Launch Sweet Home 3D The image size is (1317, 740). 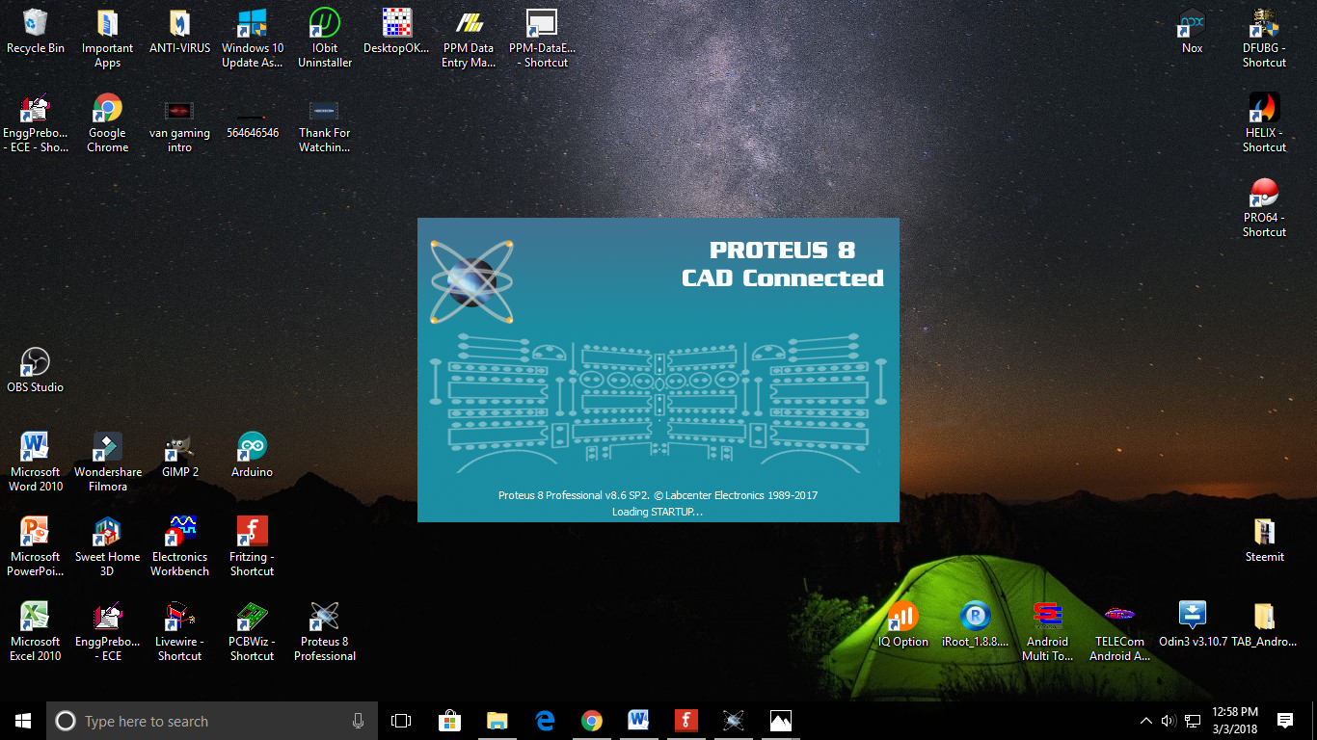click(107, 535)
